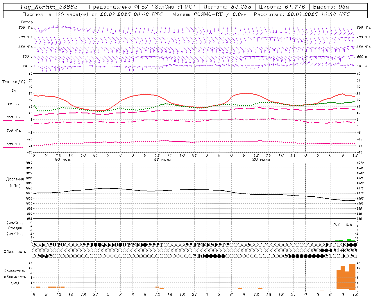This screenshot has width=372, height=297.
Task: Click the 0.6 precipitation amount value
Action: tap(349, 225)
